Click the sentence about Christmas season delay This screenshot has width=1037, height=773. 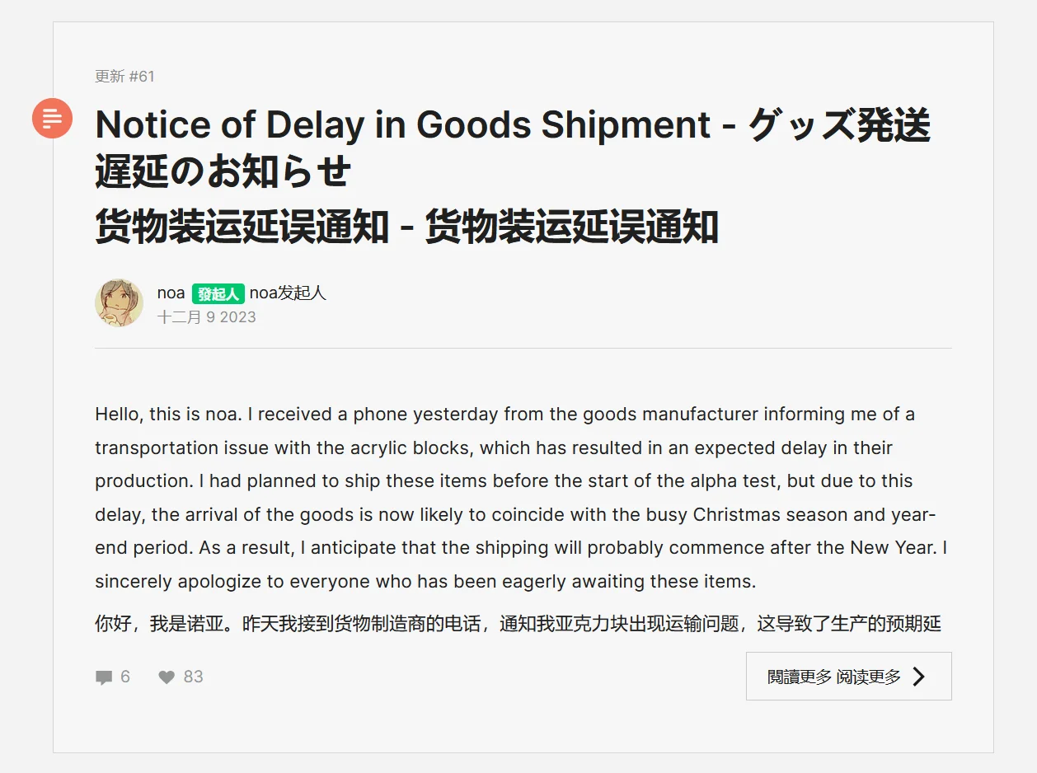pos(515,514)
